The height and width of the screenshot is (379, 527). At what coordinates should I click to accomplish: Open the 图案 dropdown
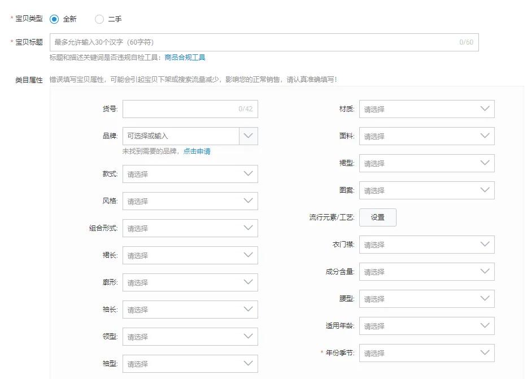click(426, 190)
